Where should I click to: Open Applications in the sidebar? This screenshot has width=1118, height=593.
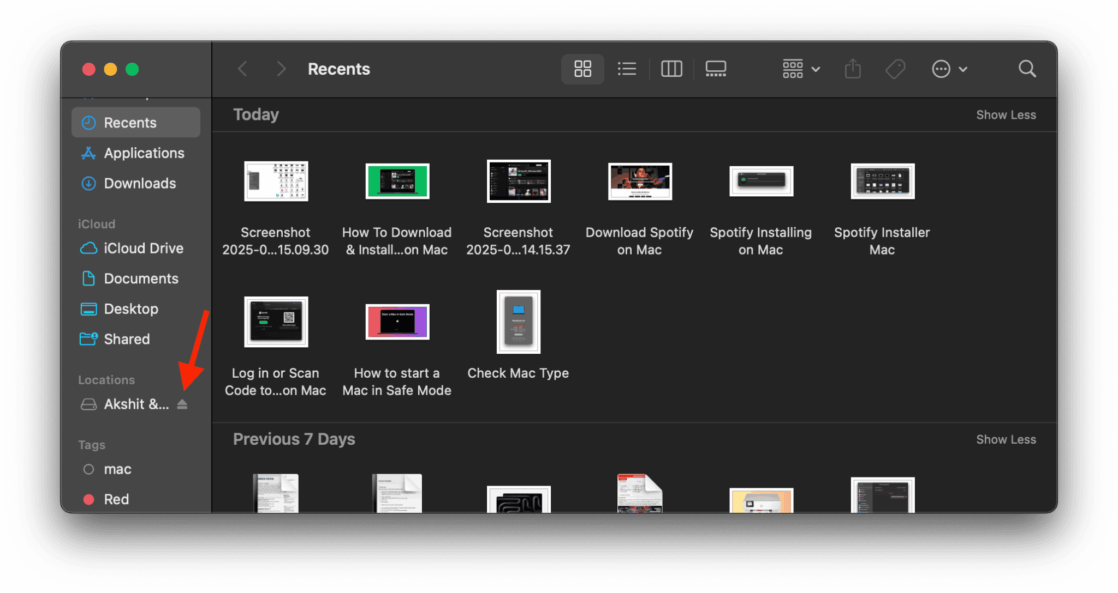click(x=144, y=153)
